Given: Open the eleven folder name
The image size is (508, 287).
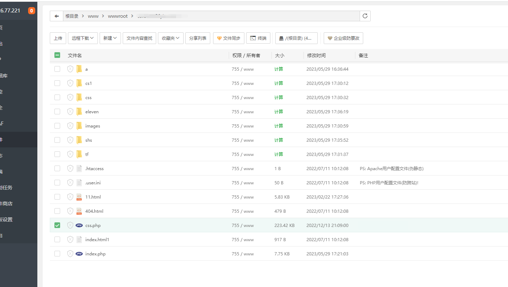Looking at the screenshot, I should click(x=92, y=112).
